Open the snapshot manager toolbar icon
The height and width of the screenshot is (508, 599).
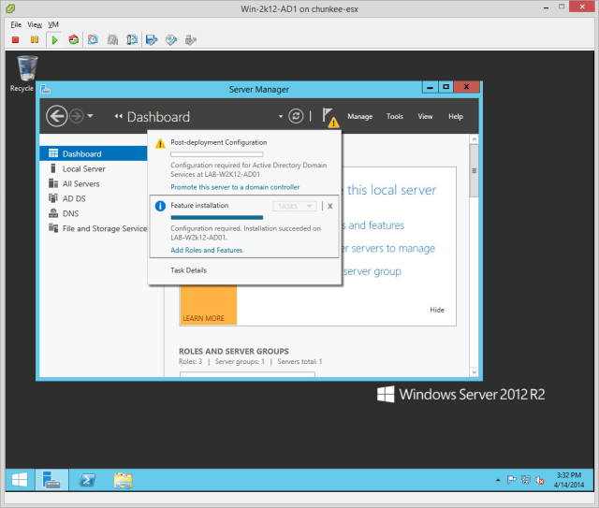point(132,39)
